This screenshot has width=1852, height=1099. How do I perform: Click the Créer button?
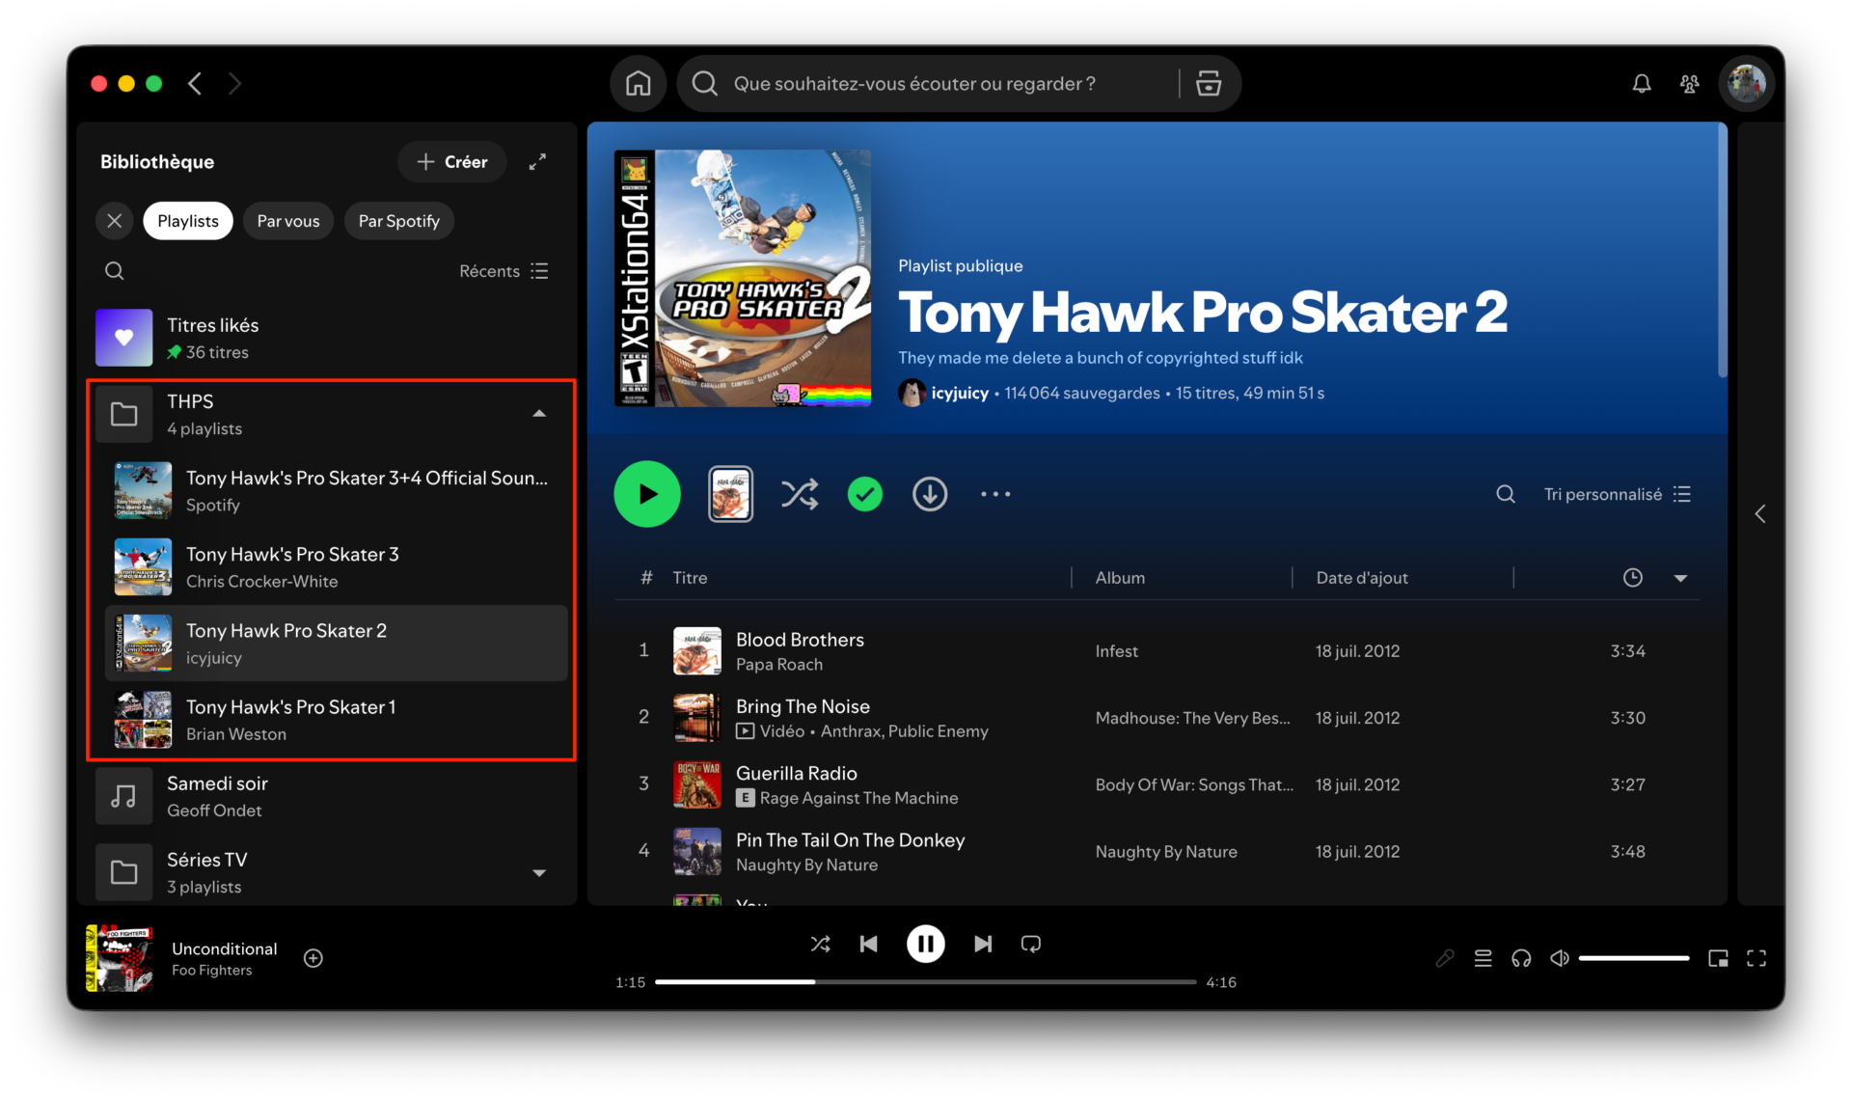pyautogui.click(x=451, y=162)
